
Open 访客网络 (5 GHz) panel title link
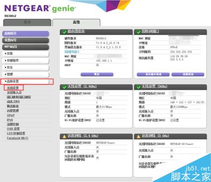[x=155, y=136]
